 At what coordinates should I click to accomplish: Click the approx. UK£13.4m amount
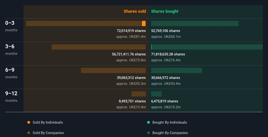coord(131,107)
